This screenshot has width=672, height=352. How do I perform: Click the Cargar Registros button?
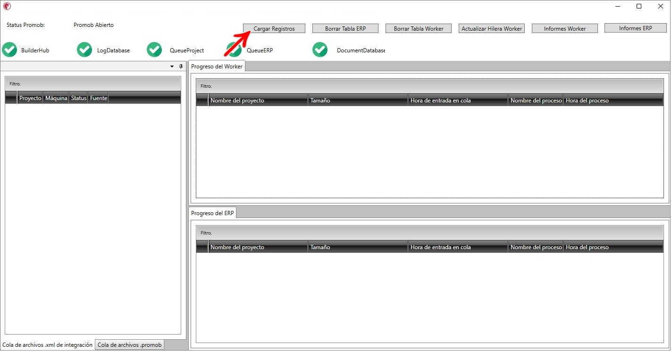pyautogui.click(x=274, y=28)
